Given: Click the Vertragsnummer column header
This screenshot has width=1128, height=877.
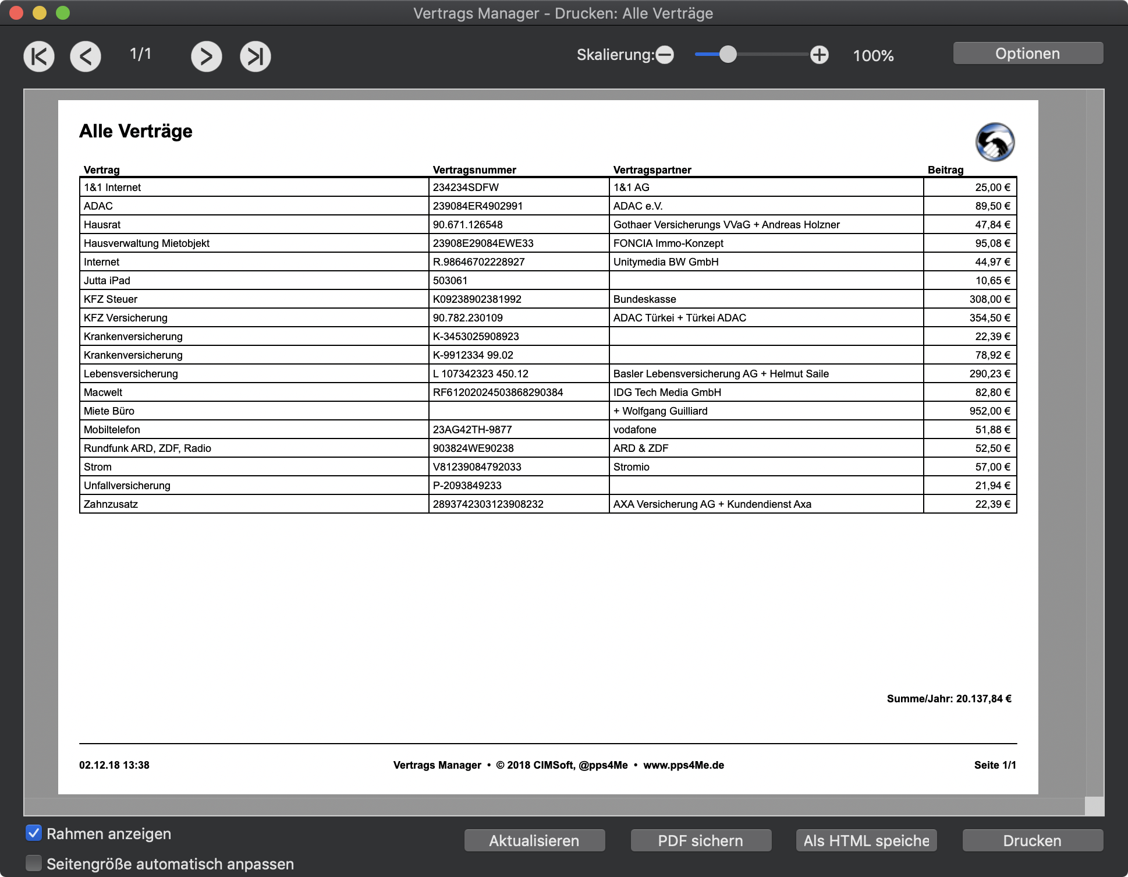Looking at the screenshot, I should click(474, 170).
